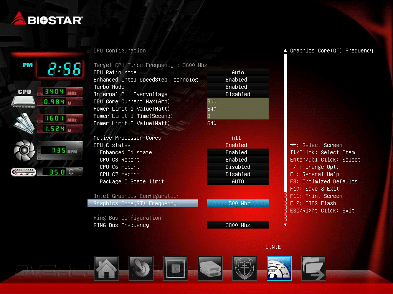Click the memory RAM sticks icon
This screenshot has width=393, height=294.
tap(24, 123)
